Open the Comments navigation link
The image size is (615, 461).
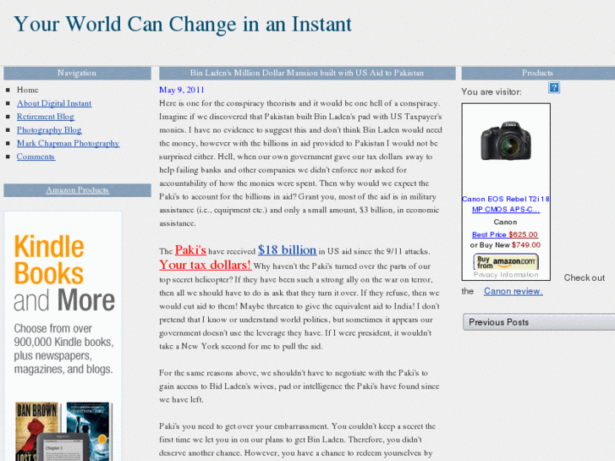[x=36, y=156]
